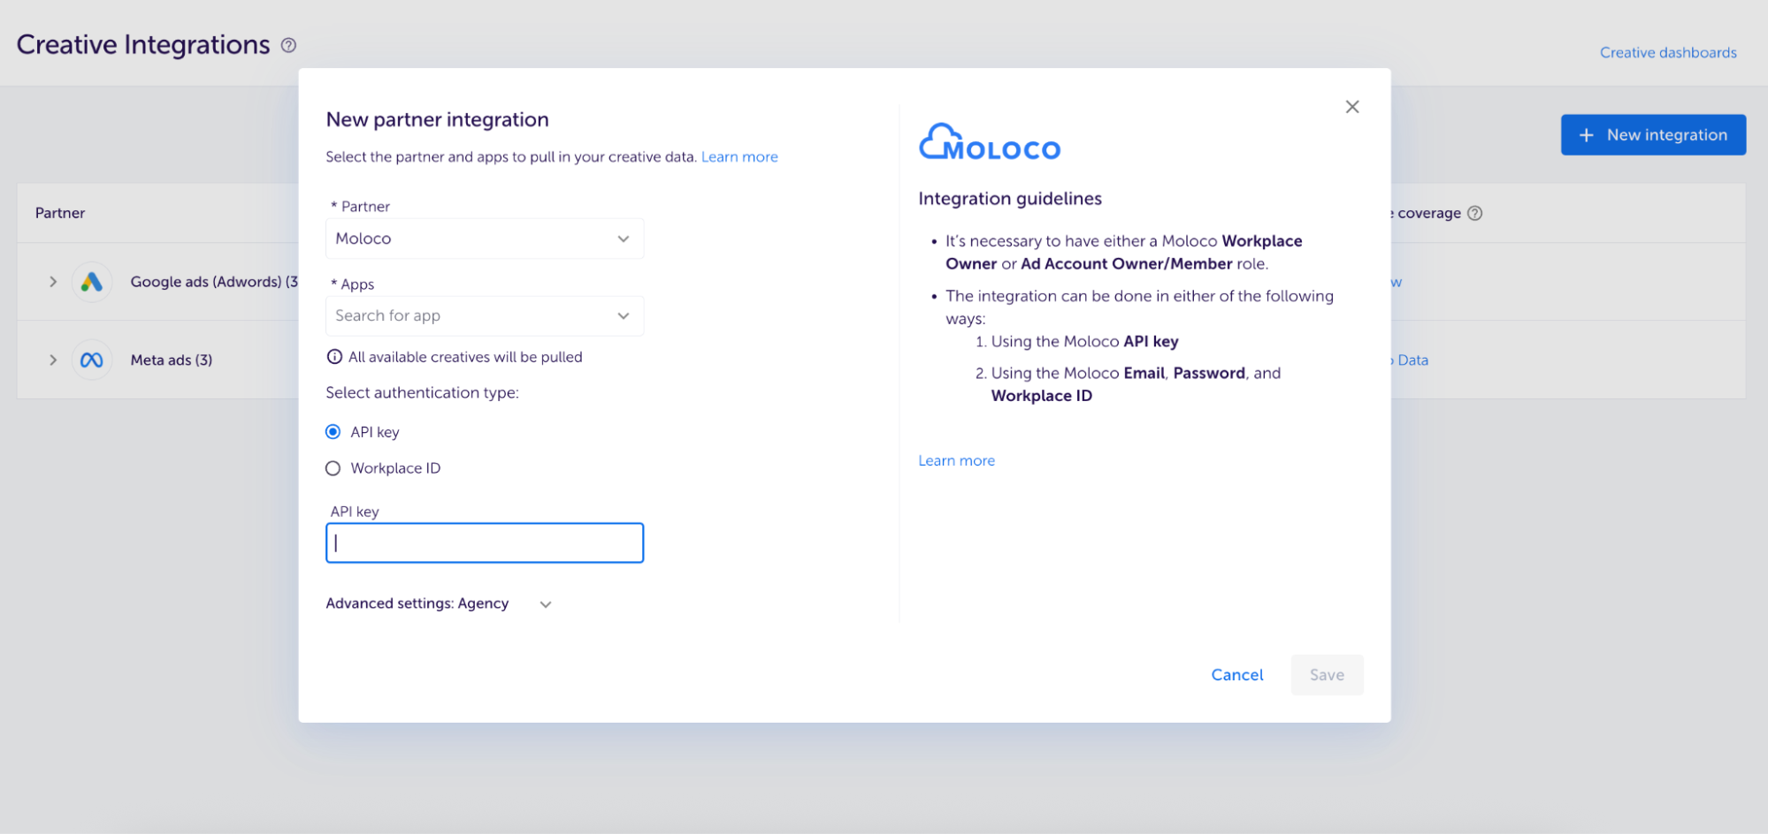Select Workplace ID authentication type
Screen dimensions: 1768x834
pos(333,468)
